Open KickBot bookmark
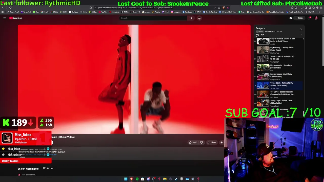Screen dimensions: 324x182 pyautogui.click(x=93, y=12)
